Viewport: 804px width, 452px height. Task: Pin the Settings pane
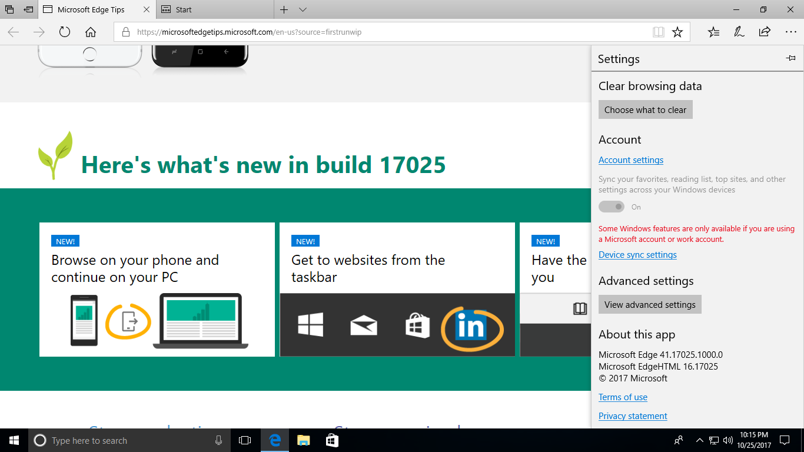[790, 58]
